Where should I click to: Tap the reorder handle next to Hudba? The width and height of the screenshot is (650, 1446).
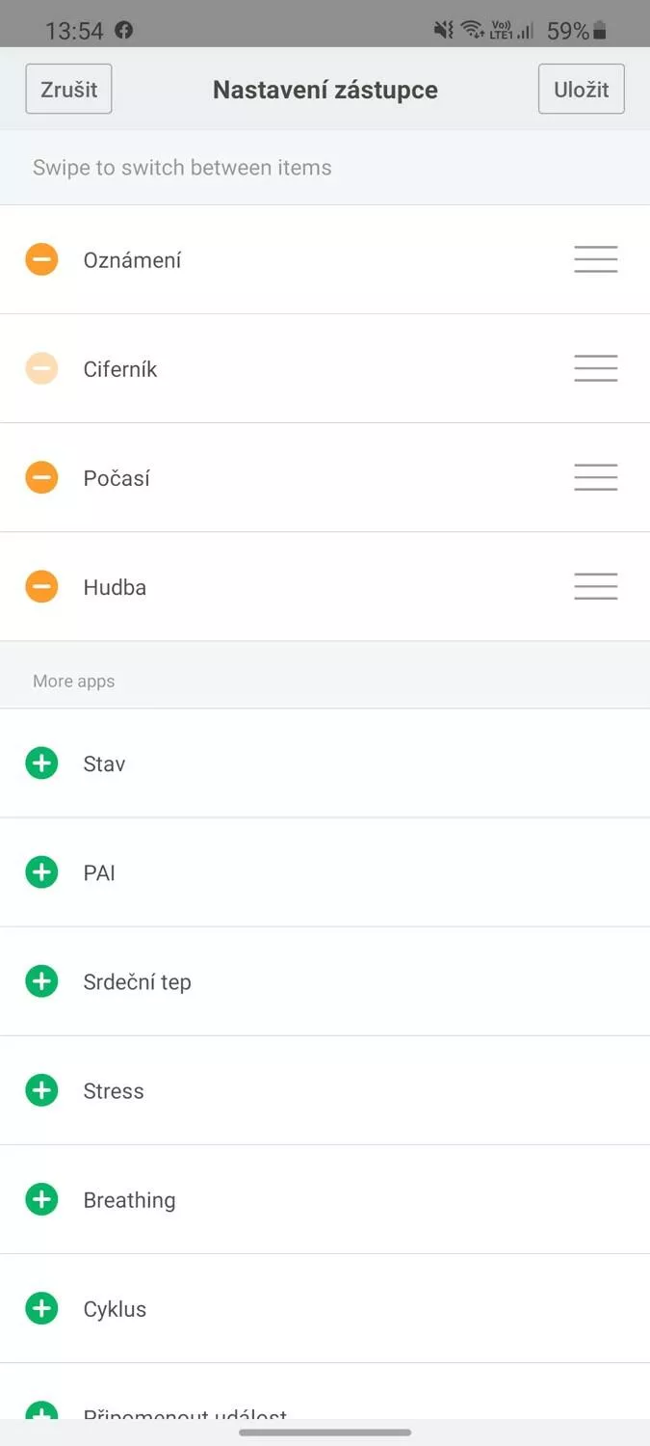(596, 586)
